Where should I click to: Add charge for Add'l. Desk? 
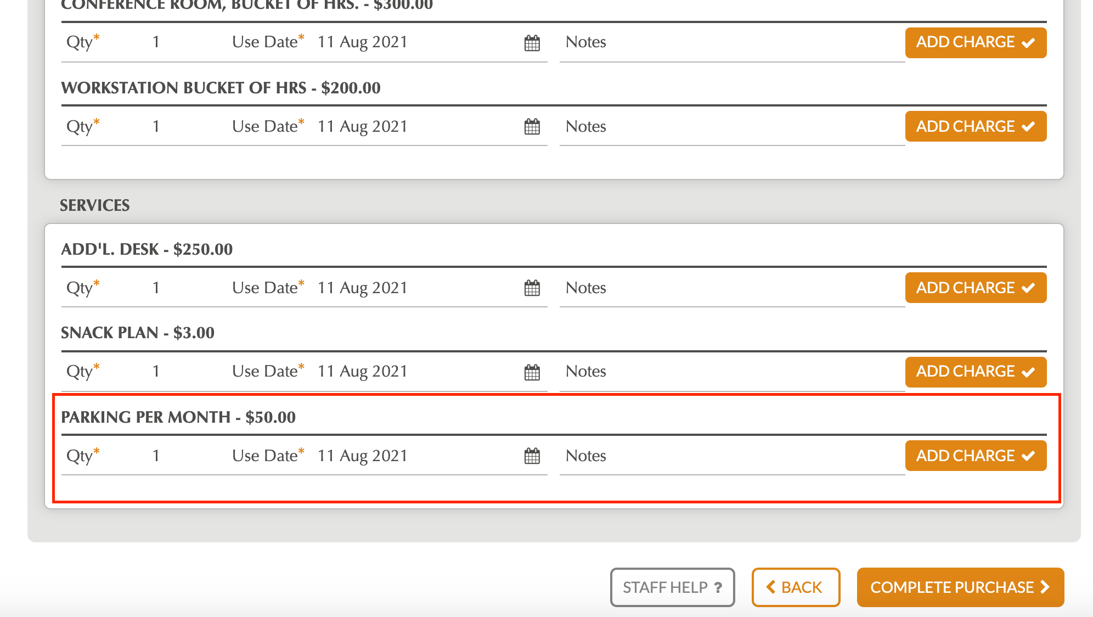pos(975,288)
